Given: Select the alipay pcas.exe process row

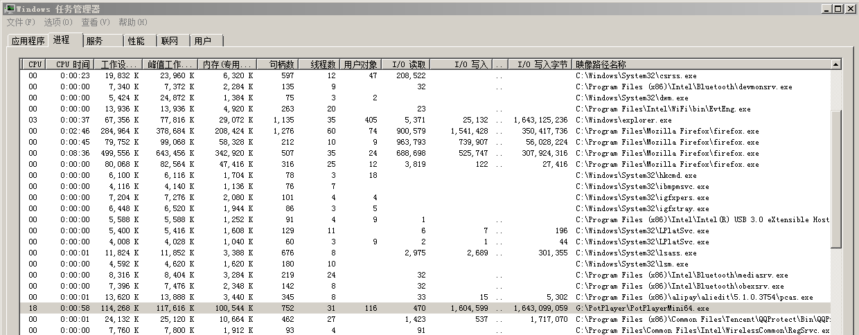Looking at the screenshot, I should tap(427, 297).
